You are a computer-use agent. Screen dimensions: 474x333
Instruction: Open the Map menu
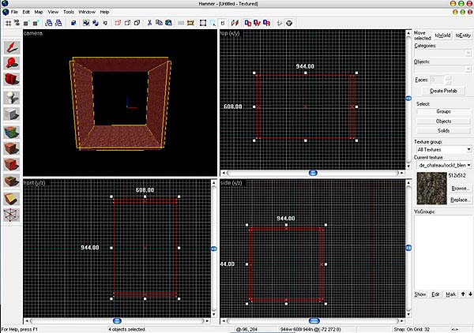coord(39,13)
